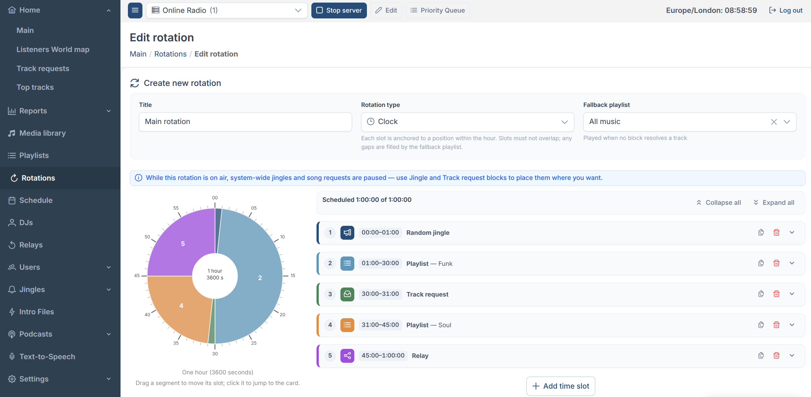This screenshot has height=397, width=811.
Task: Delete the Random jingle slot
Action: pyautogui.click(x=776, y=233)
